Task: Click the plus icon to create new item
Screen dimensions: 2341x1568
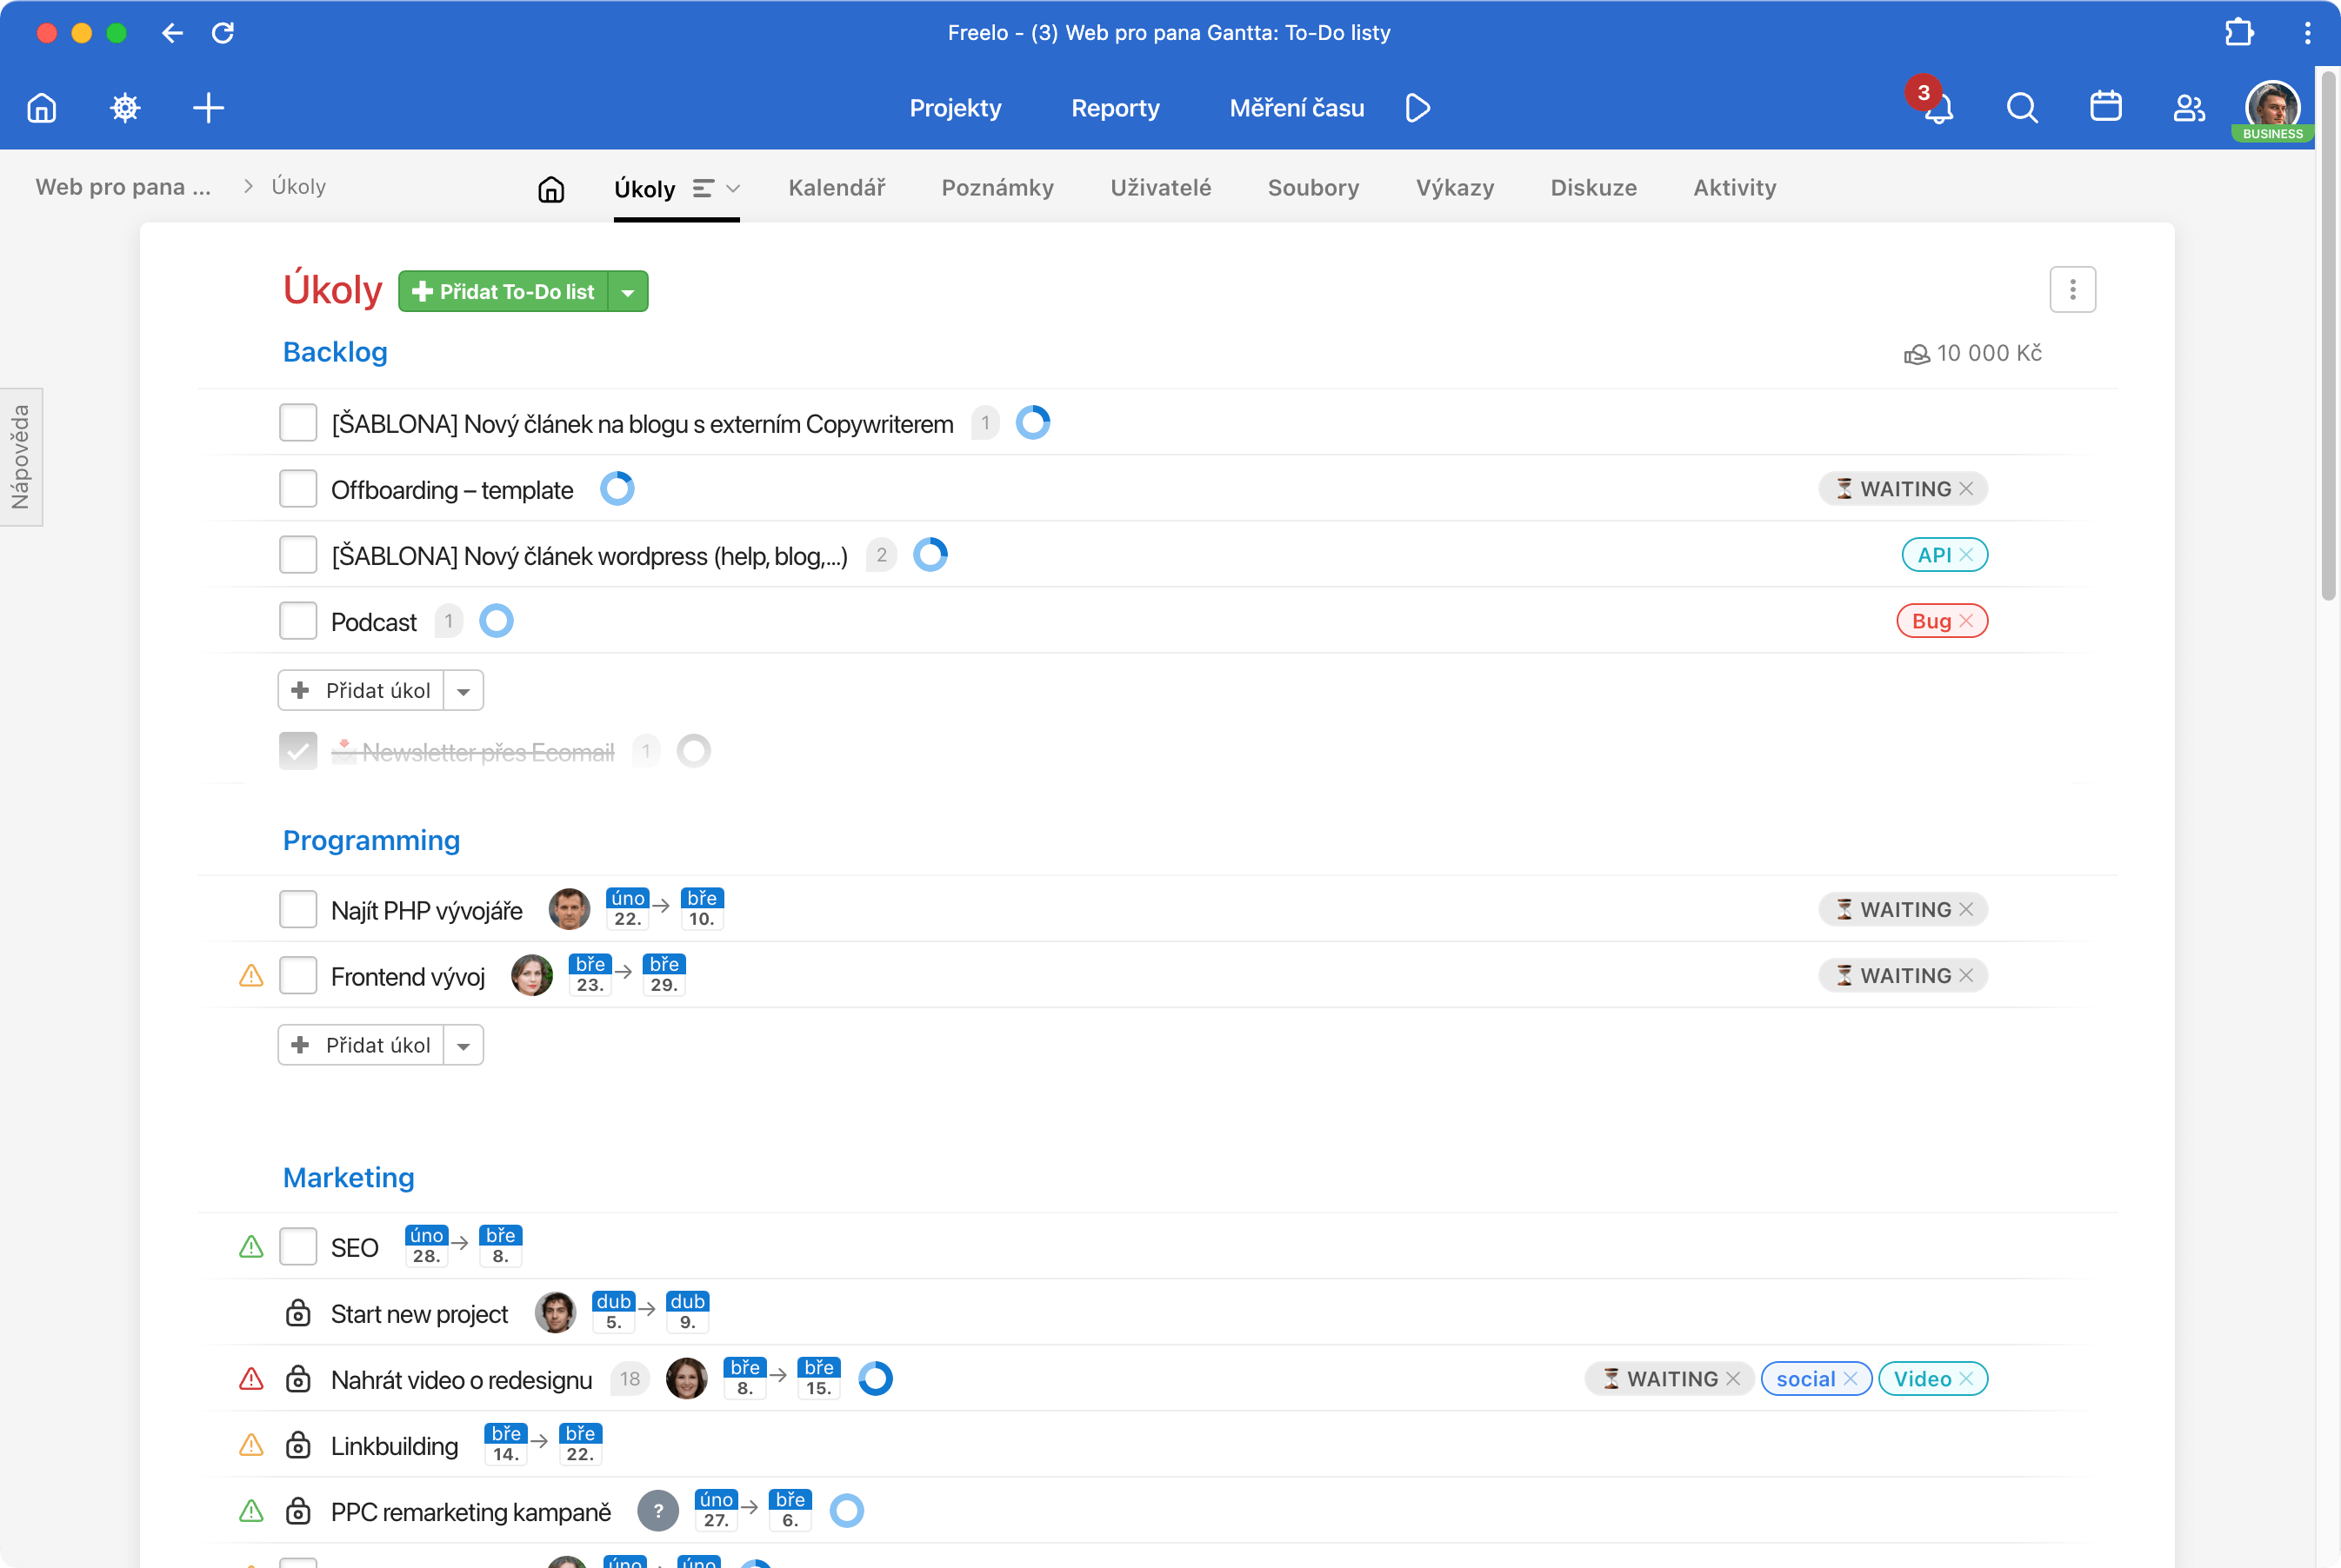Action: [208, 107]
